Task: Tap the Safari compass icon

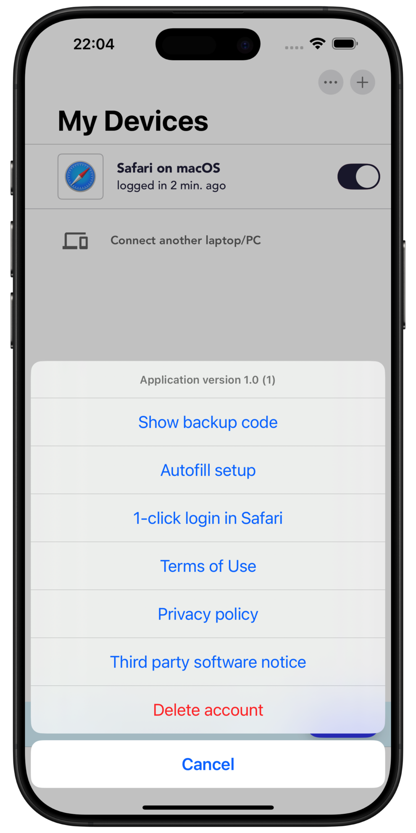Action: point(80,176)
